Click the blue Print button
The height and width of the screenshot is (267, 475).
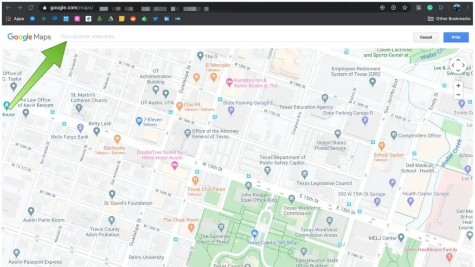point(456,37)
